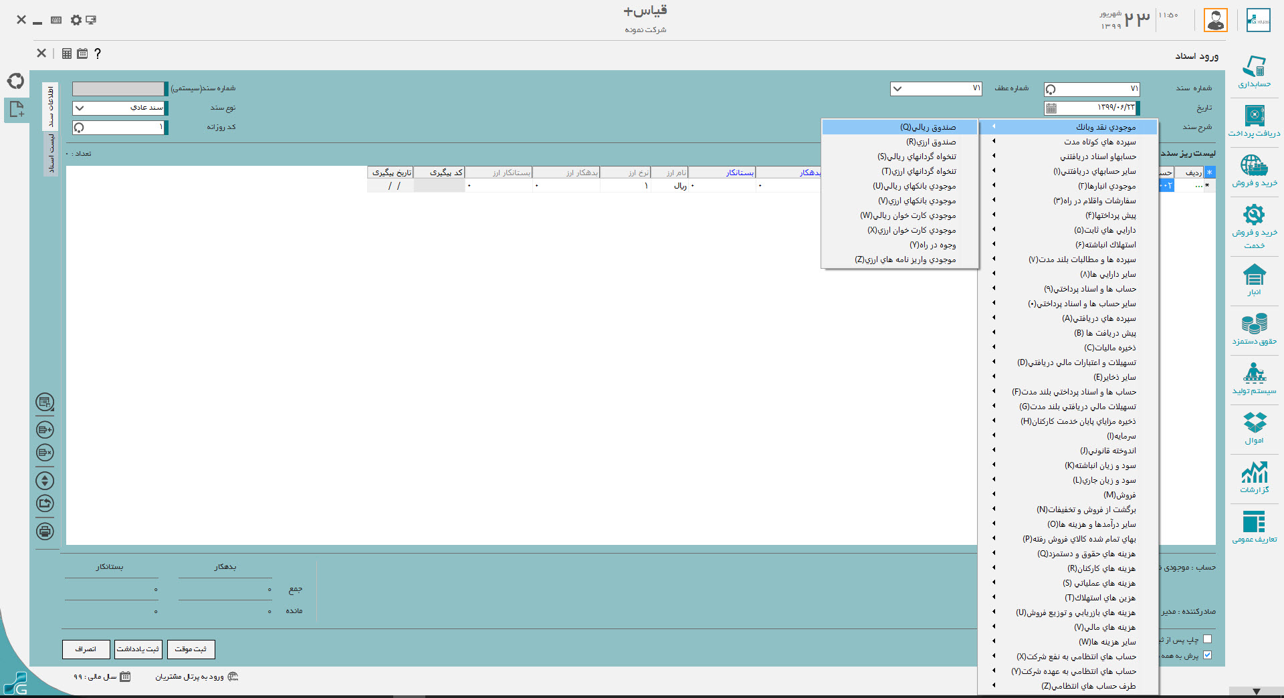This screenshot has height=698, width=1284.
Task: Click the customer portal globe icon
Action: click(x=233, y=677)
